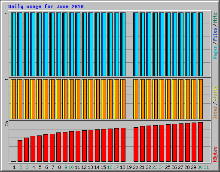
Task: Click green weekend day label 23
Action: pos(155,167)
